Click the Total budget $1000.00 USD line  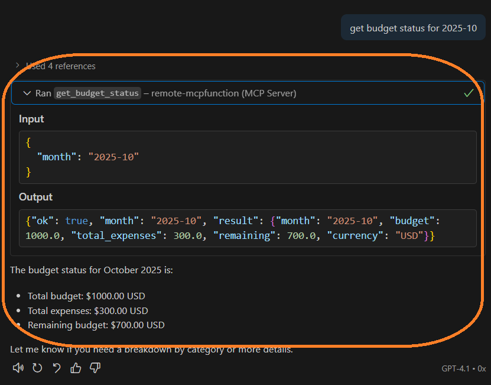point(86,296)
